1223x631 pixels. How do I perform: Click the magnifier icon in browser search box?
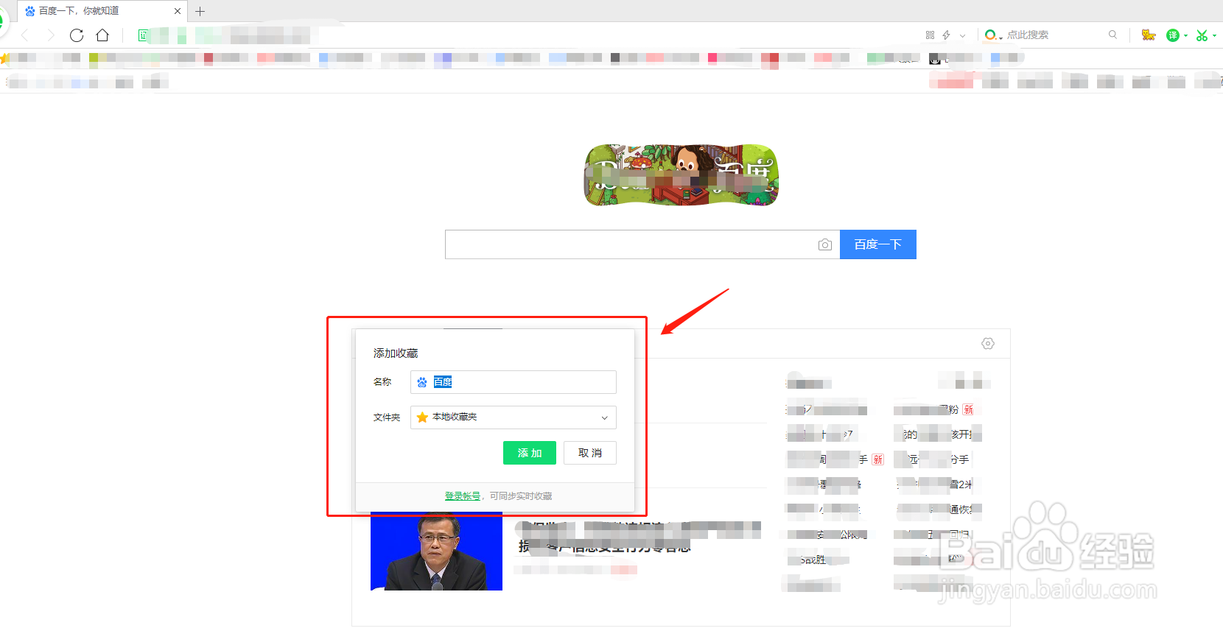click(x=1112, y=35)
